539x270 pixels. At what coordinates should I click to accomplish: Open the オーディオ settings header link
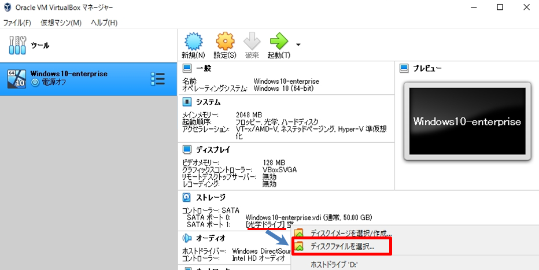211,238
